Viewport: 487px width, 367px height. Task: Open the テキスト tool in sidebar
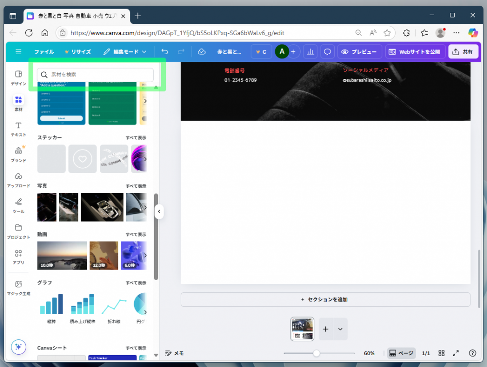click(19, 129)
